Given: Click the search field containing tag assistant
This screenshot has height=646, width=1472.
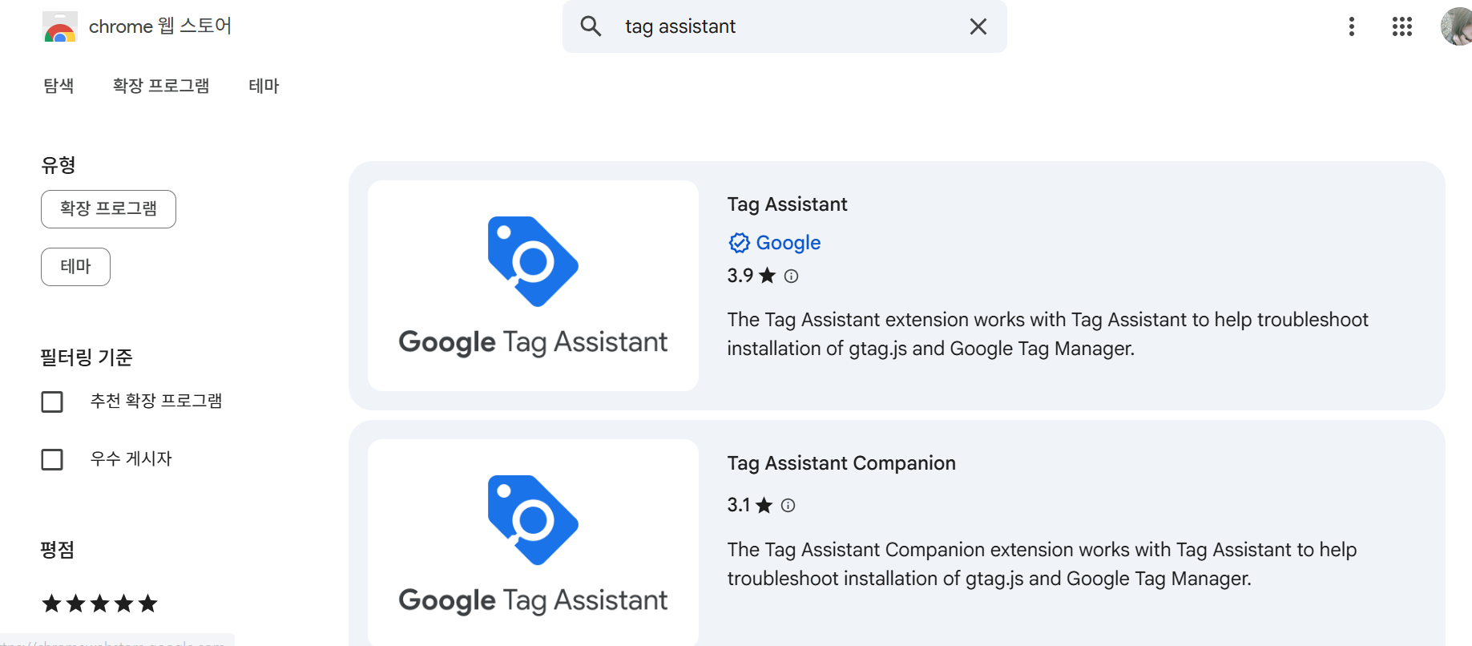Looking at the screenshot, I should pos(784,26).
